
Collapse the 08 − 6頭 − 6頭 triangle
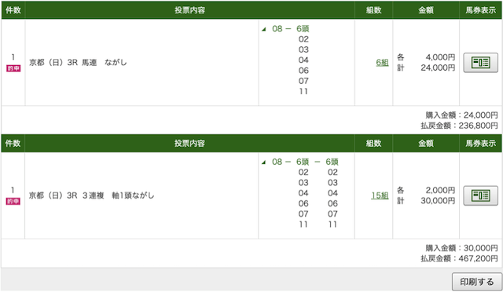264,162
